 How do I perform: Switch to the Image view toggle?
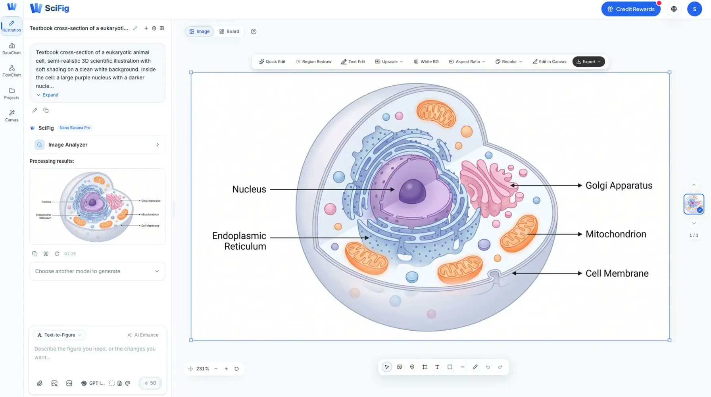pos(200,31)
